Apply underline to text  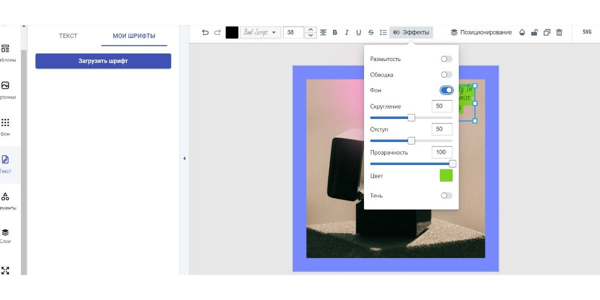358,32
